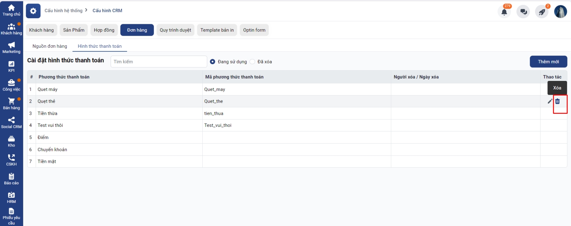Open user profile avatar menu
Screen dimensions: 571x226
pos(560,12)
